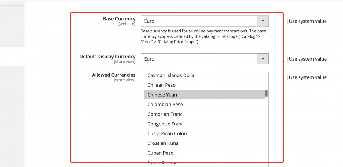Select Comorian Franc in the list
343x167 pixels.
pos(165,114)
